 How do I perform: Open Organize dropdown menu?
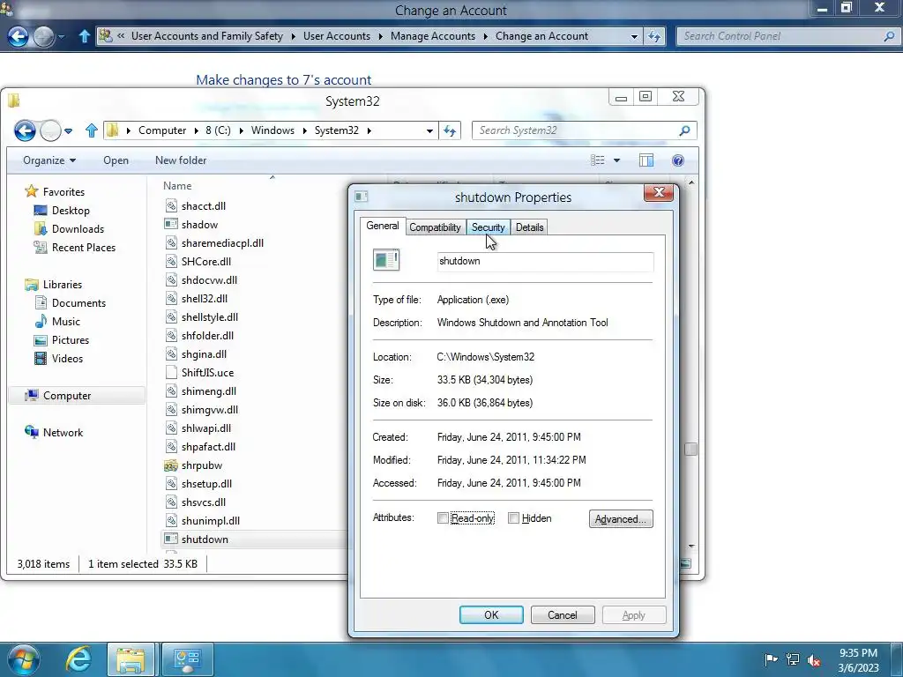click(49, 160)
